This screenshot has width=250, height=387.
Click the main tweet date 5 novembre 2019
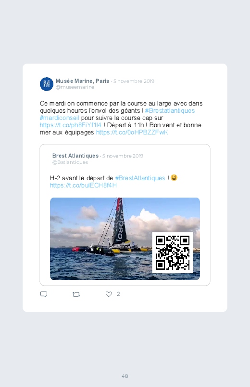(x=134, y=81)
